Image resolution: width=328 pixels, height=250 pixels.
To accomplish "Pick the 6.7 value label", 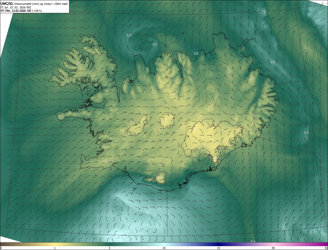I will point(273,62).
